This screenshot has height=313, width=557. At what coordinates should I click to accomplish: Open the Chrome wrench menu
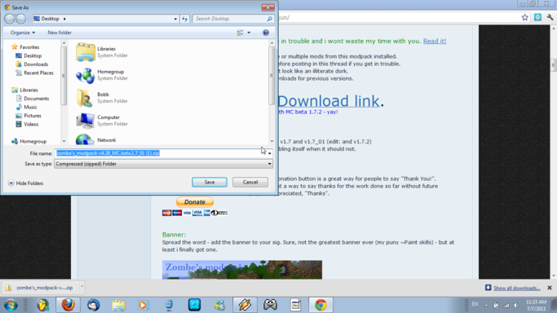tap(550, 17)
